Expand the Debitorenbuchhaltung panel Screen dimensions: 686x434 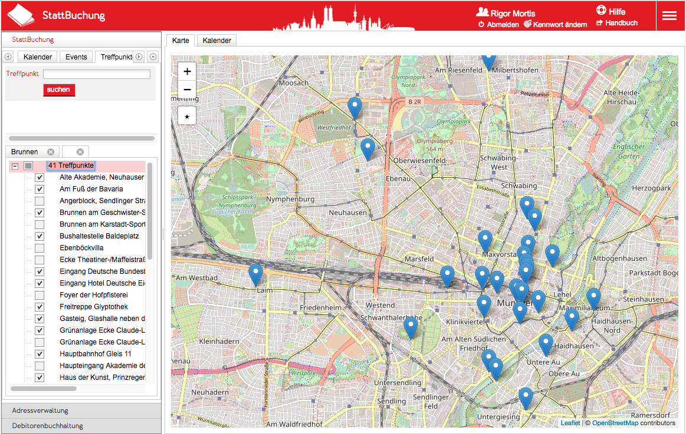pos(81,426)
